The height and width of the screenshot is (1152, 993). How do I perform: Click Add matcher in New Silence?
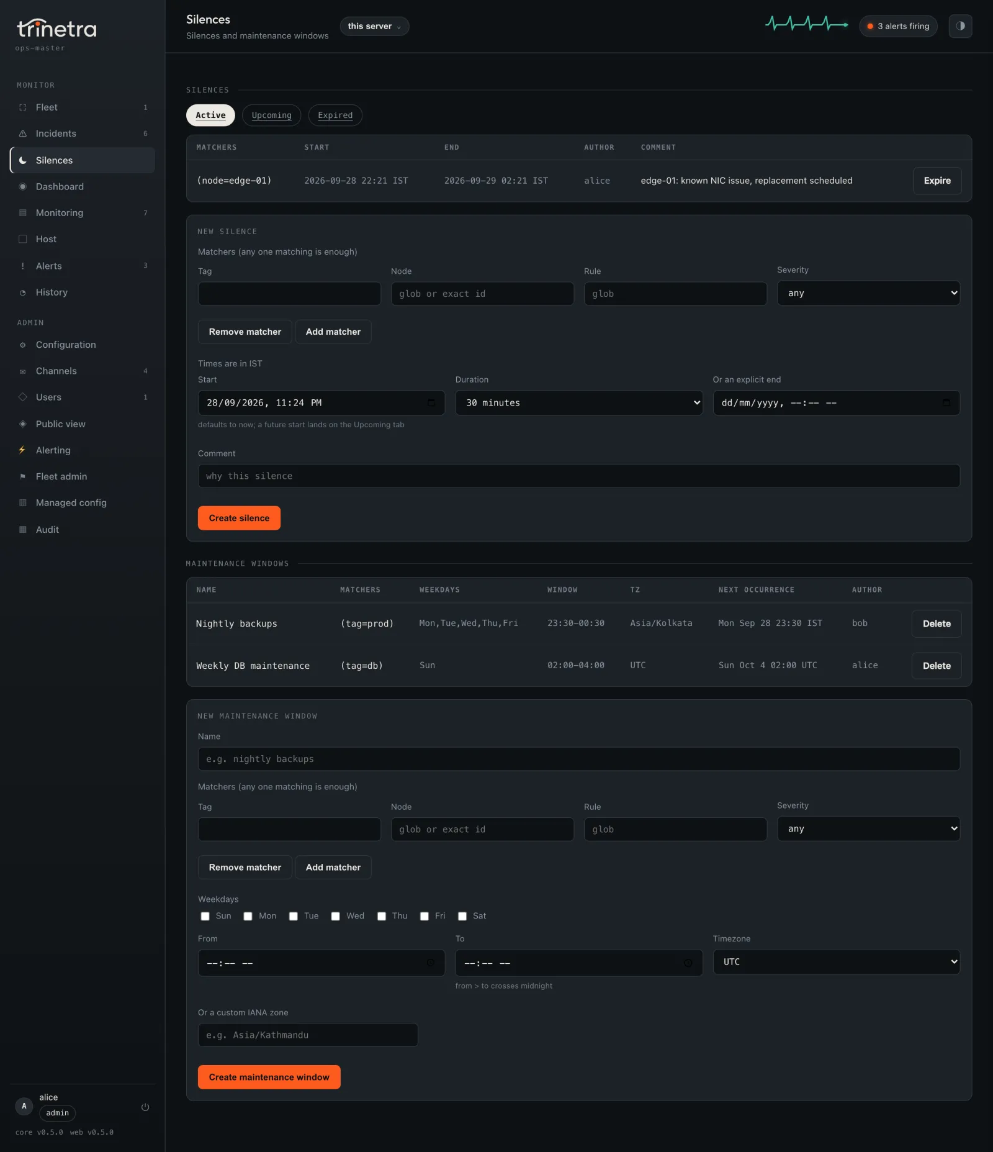click(333, 332)
